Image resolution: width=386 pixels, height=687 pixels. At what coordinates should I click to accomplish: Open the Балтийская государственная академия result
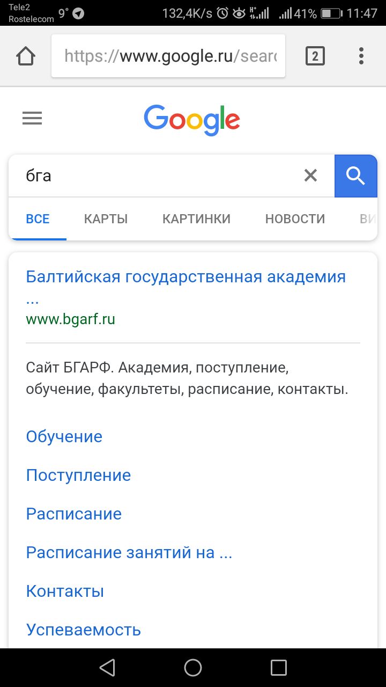pyautogui.click(x=185, y=277)
